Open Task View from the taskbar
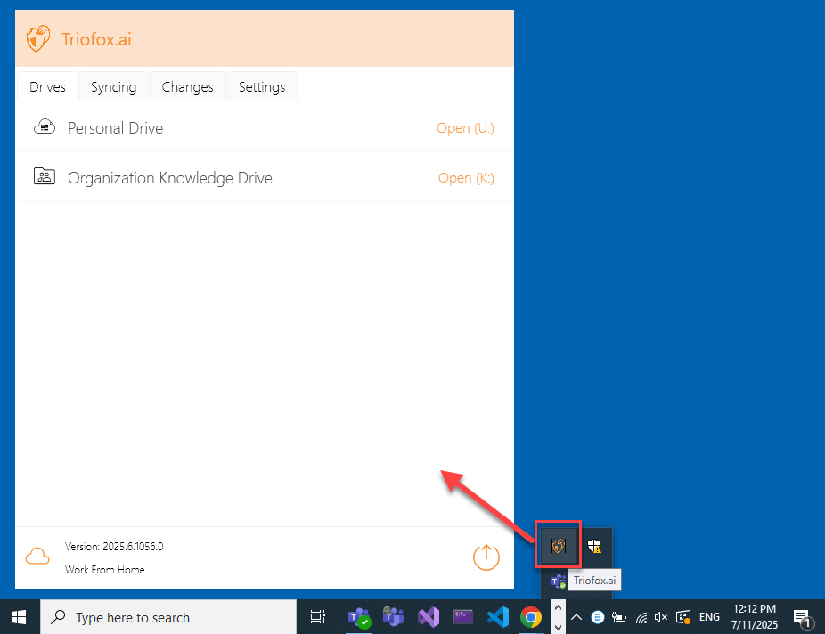The width and height of the screenshot is (825, 634). [x=318, y=617]
